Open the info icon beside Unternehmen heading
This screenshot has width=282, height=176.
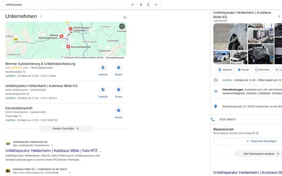(125, 17)
